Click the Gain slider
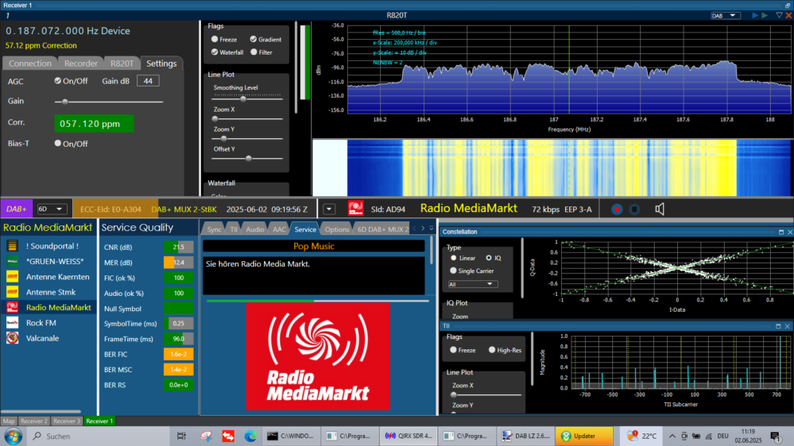This screenshot has height=446, width=794. pos(109,102)
